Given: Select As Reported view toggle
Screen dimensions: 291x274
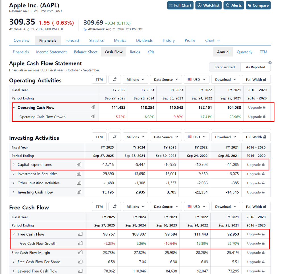Looking at the screenshot, I should click(255, 67).
